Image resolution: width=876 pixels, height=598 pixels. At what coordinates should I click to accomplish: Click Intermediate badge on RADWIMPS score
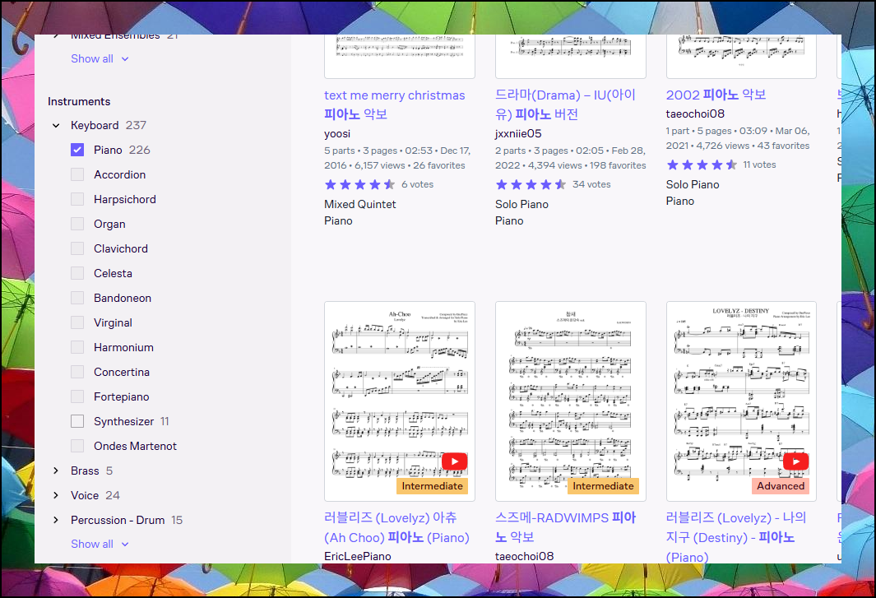[x=604, y=485]
